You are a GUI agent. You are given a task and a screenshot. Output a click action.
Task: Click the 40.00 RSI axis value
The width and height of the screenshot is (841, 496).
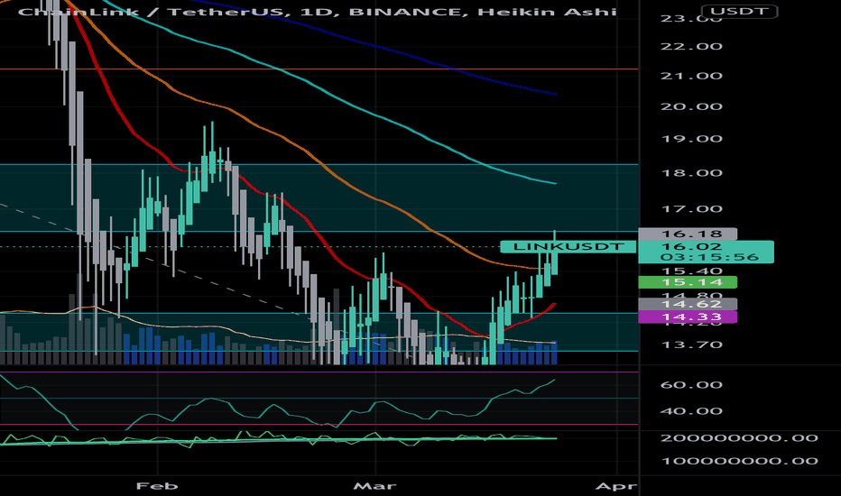(691, 411)
